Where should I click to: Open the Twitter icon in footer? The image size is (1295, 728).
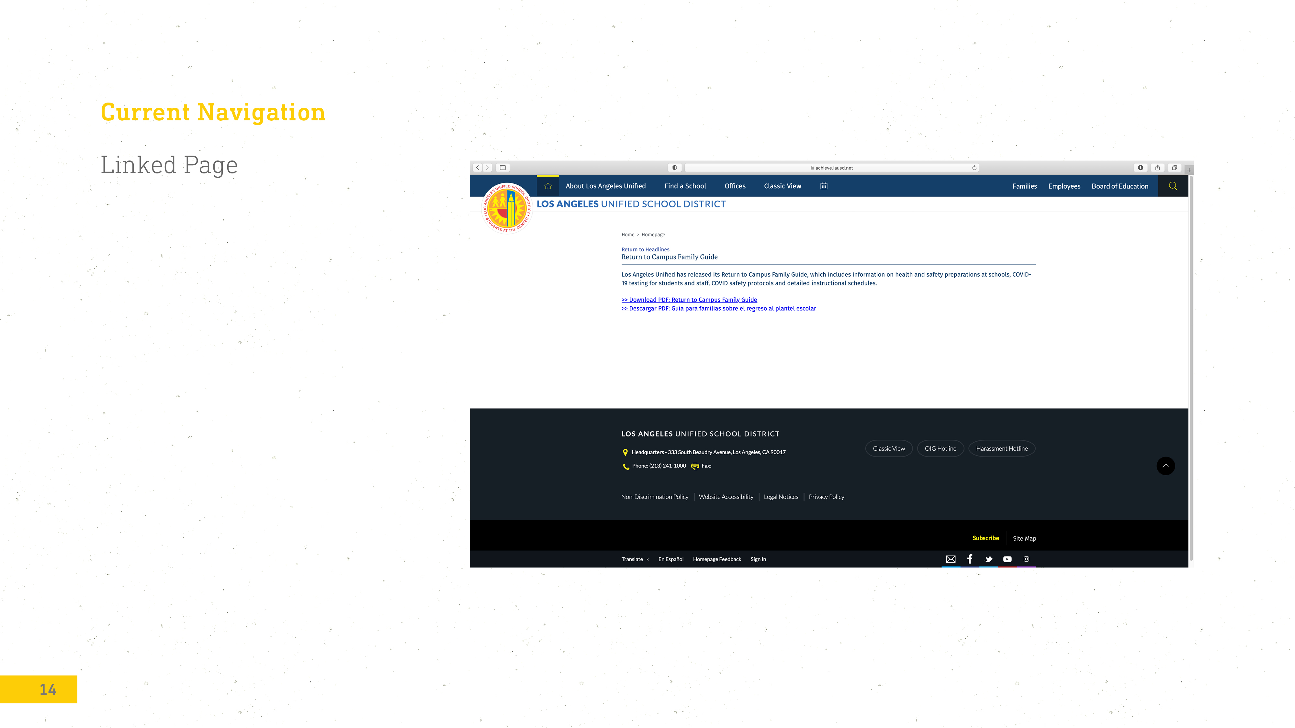click(x=988, y=559)
